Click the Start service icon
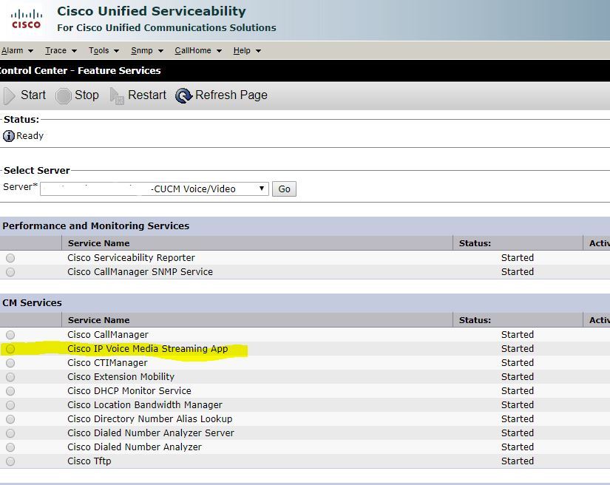Viewport: 610px width, 485px height. 11,95
